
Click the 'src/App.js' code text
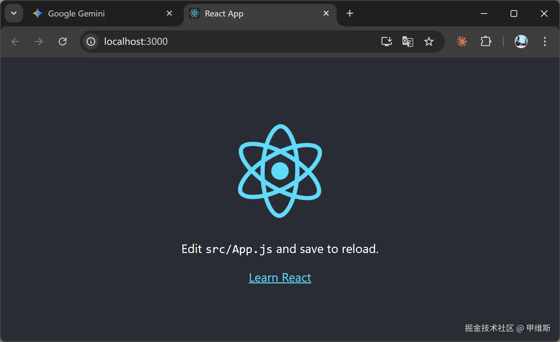[x=239, y=249]
